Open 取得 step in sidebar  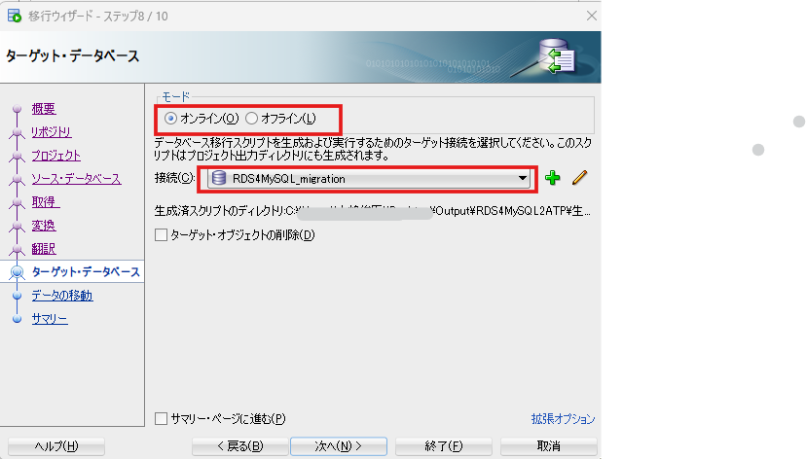click(46, 202)
